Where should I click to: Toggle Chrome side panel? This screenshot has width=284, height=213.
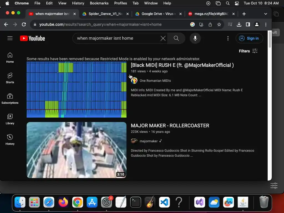pos(248,24)
